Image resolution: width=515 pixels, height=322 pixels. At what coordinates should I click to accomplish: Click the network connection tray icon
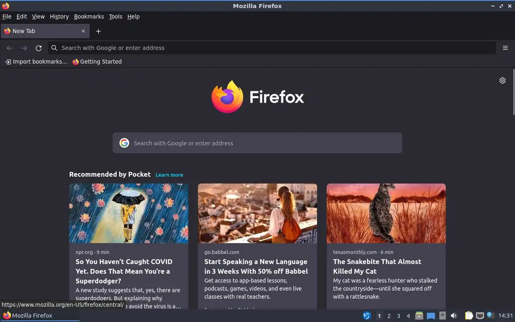pos(480,316)
